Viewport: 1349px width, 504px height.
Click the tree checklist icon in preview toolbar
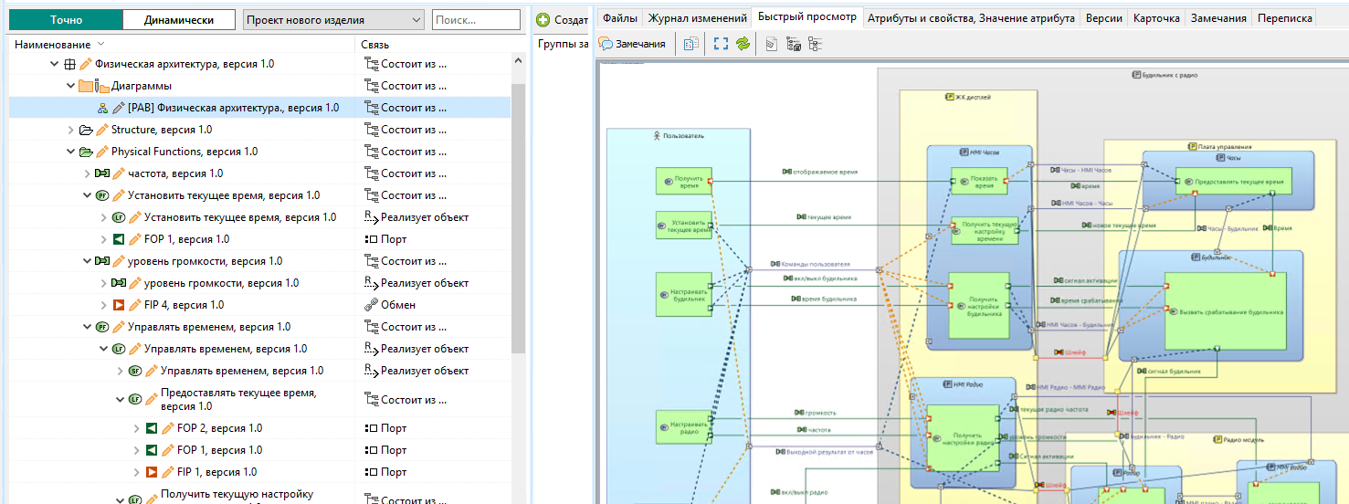click(815, 44)
